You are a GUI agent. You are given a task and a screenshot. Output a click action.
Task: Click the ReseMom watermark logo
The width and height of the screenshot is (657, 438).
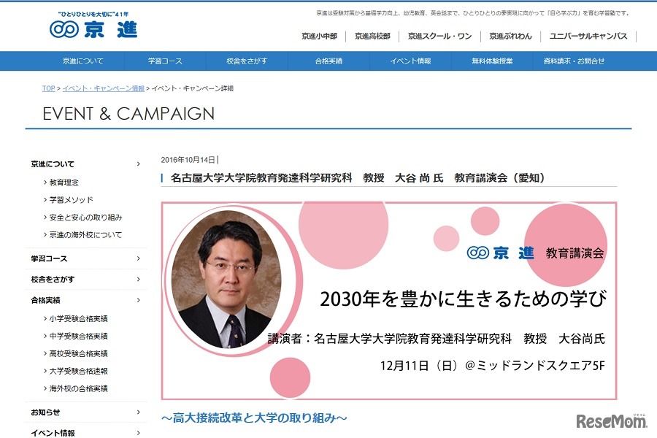coord(612,421)
